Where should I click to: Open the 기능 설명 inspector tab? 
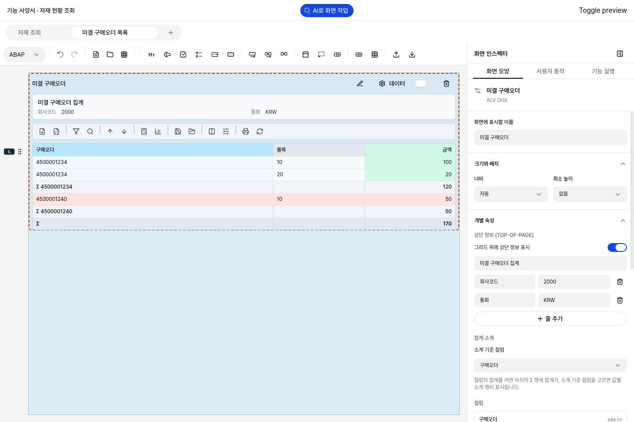603,71
